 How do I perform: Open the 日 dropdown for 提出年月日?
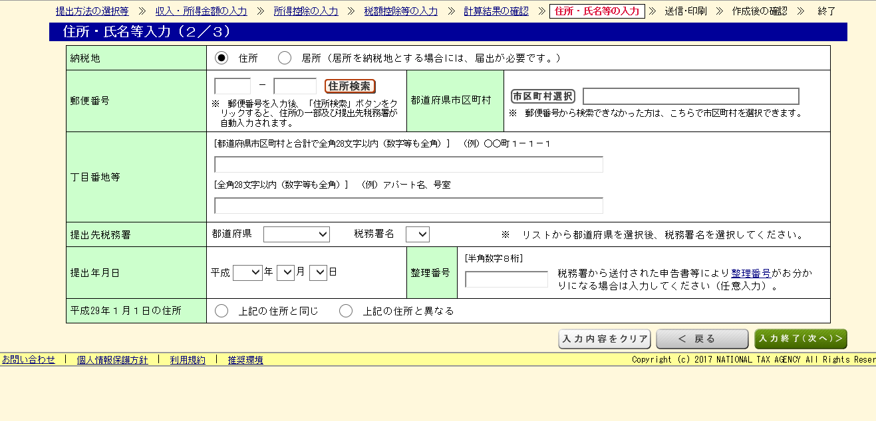click(x=318, y=272)
